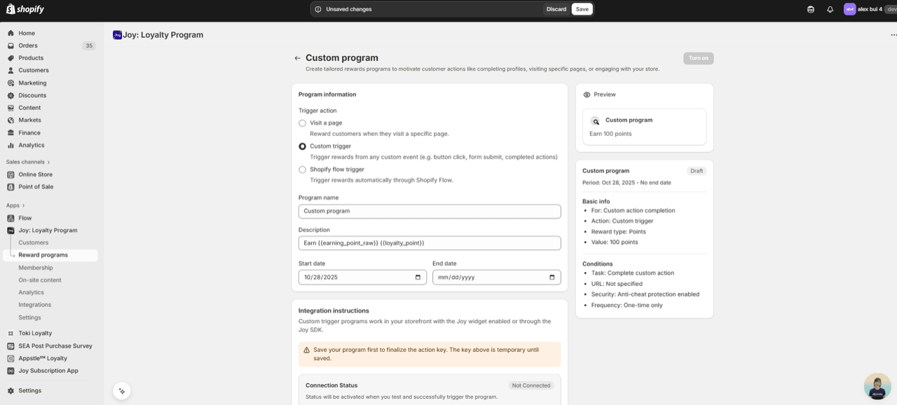The width and height of the screenshot is (897, 405).
Task: Open Settings under Joy Loyalty Program
Action: coord(30,317)
